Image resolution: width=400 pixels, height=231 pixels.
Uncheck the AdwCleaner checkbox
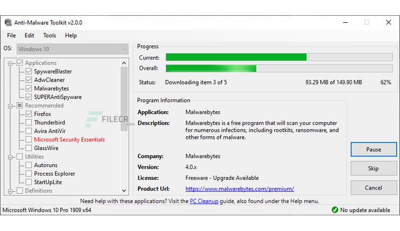29,80
